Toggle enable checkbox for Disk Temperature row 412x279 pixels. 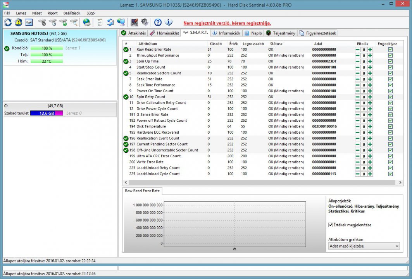point(390,126)
